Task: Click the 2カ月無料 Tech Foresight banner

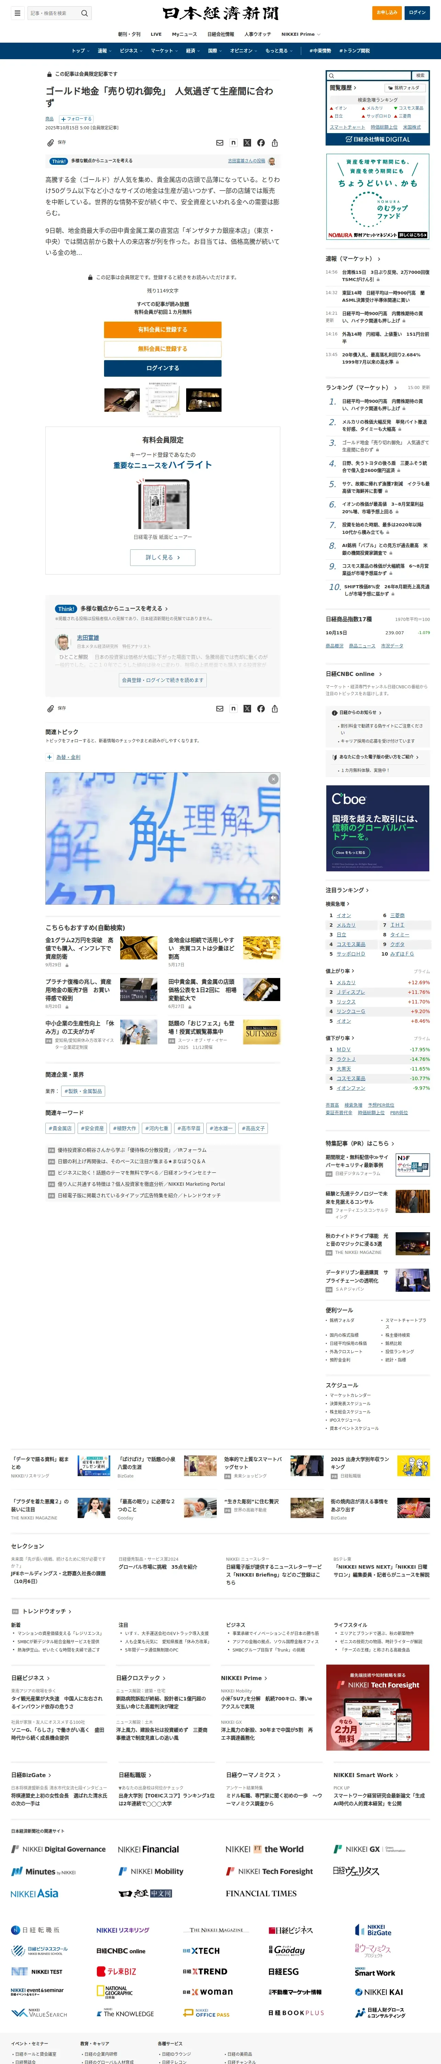Action: [378, 1708]
